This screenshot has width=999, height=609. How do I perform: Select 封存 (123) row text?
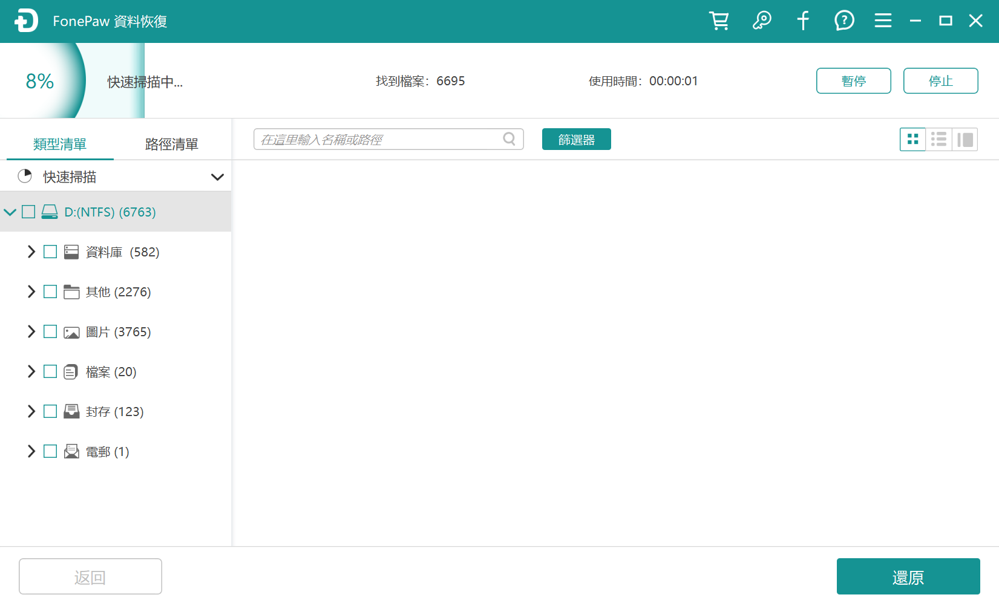pyautogui.click(x=115, y=412)
